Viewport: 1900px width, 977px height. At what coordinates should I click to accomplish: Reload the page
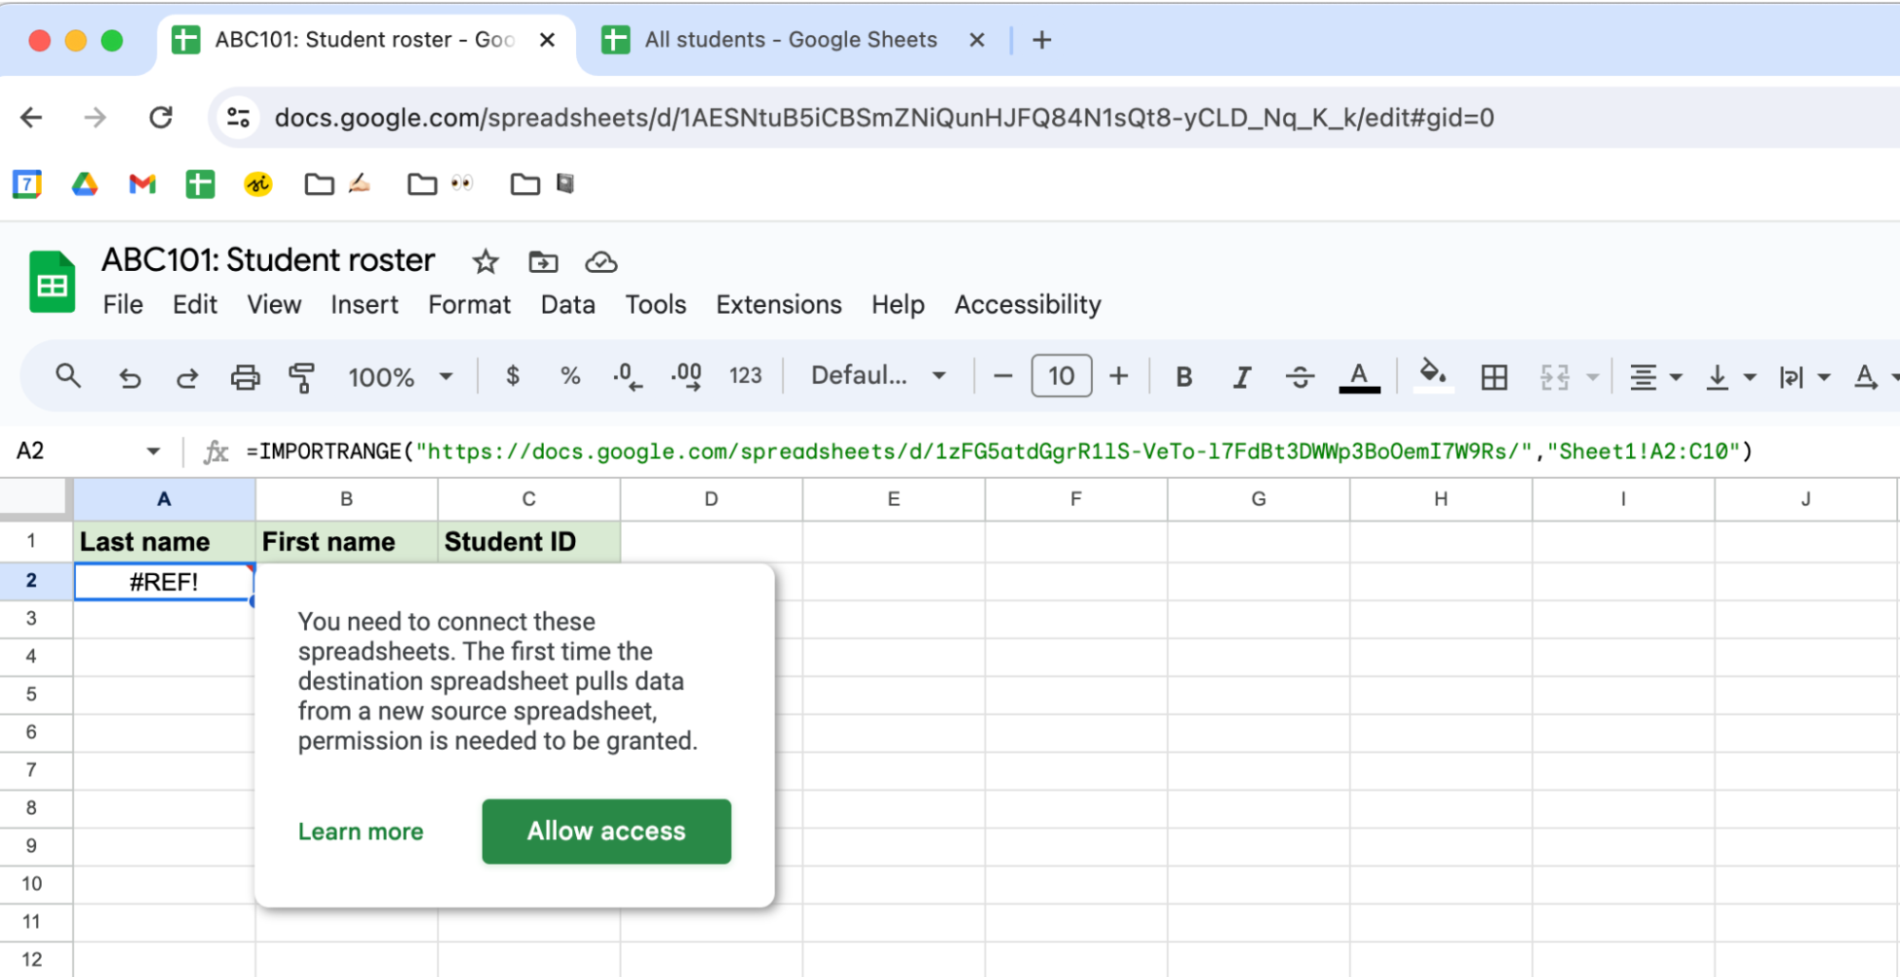click(161, 118)
